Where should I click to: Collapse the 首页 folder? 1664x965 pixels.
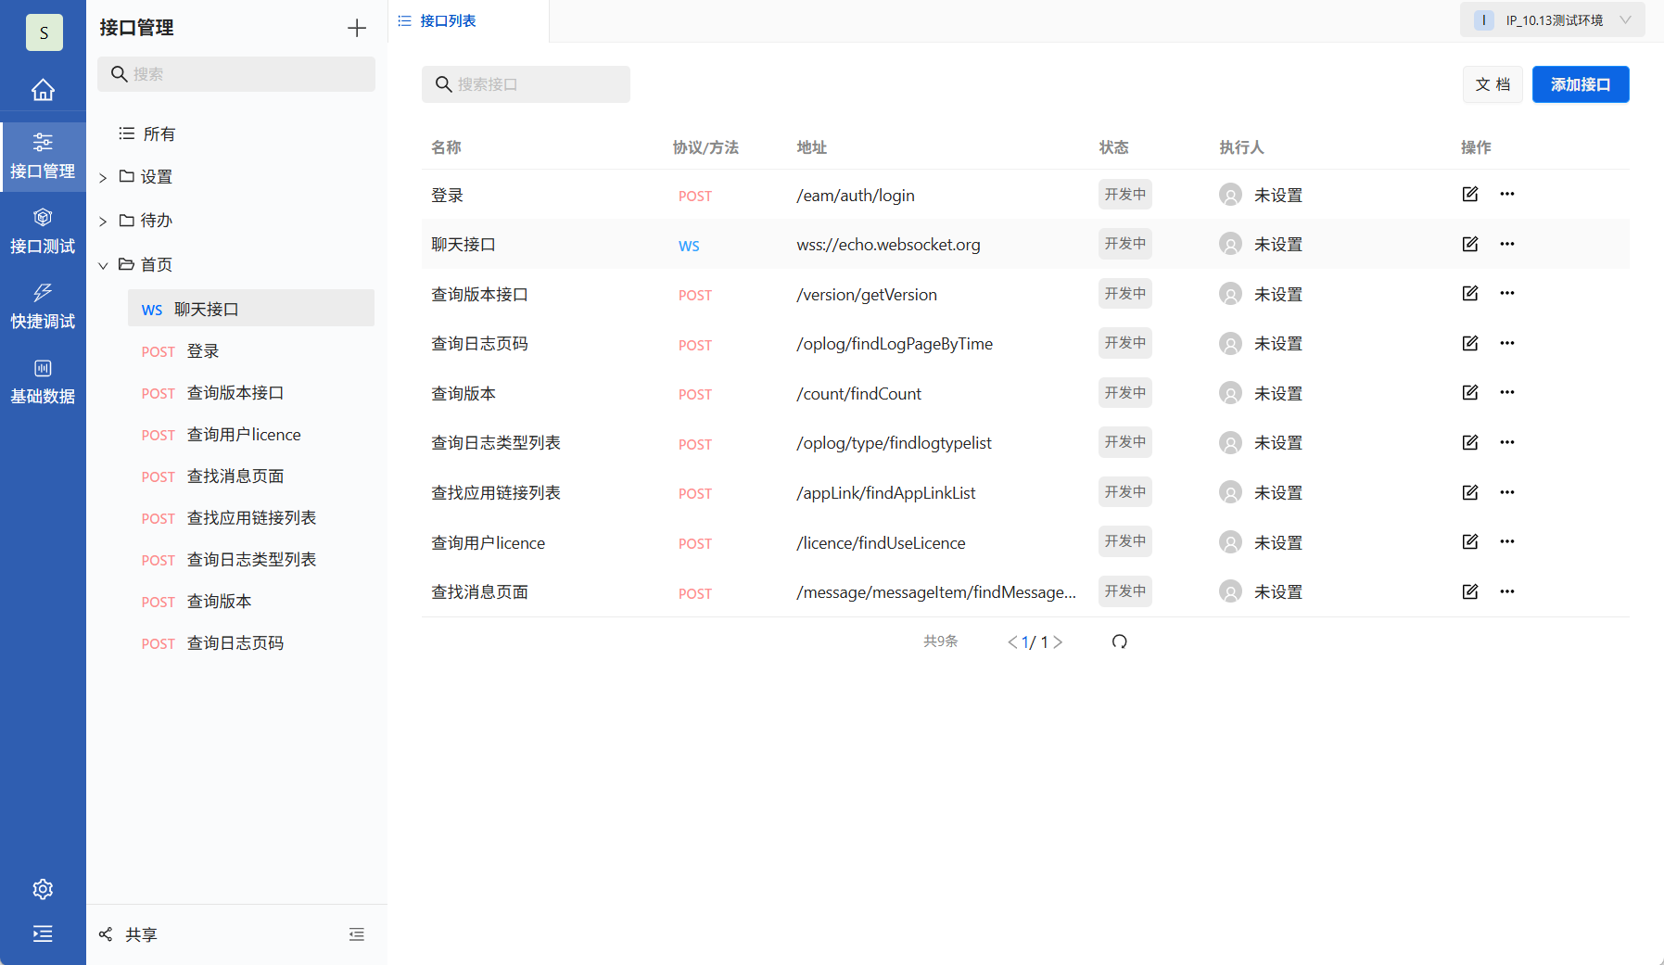(103, 266)
